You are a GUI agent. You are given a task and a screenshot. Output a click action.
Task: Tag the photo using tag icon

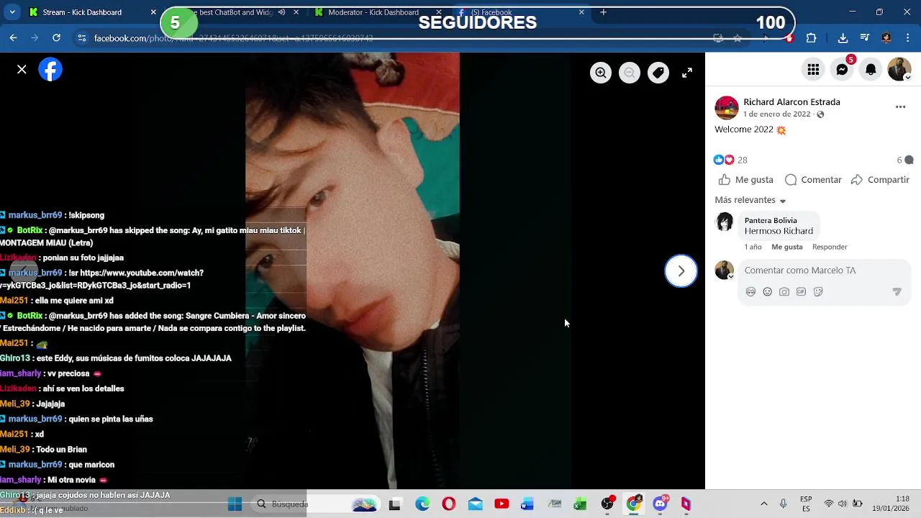click(658, 73)
